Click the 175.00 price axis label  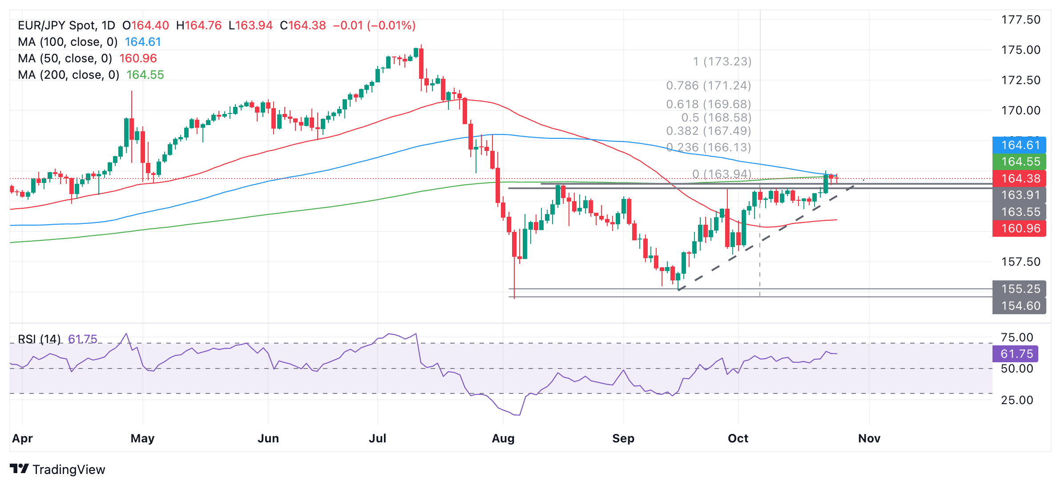pos(1021,50)
